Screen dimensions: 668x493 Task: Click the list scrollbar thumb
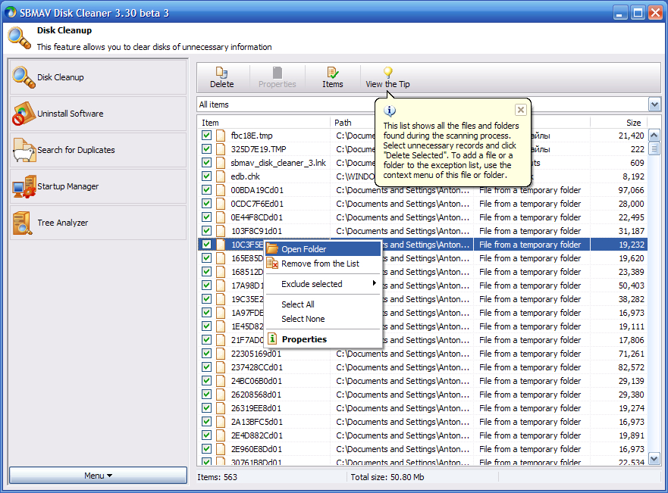[x=654, y=148]
